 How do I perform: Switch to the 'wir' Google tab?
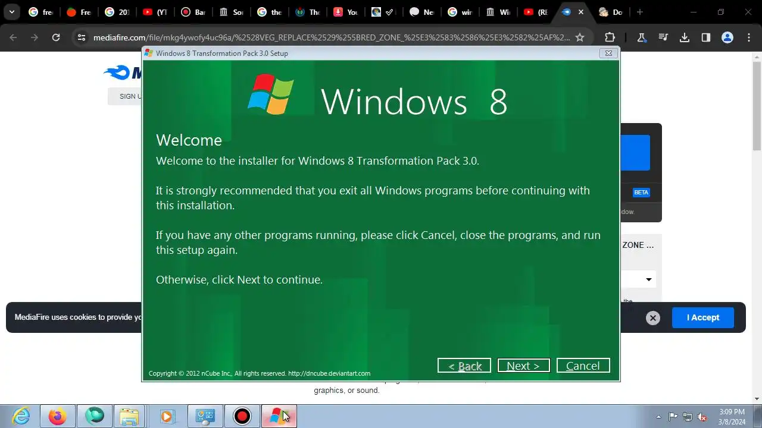(x=460, y=12)
